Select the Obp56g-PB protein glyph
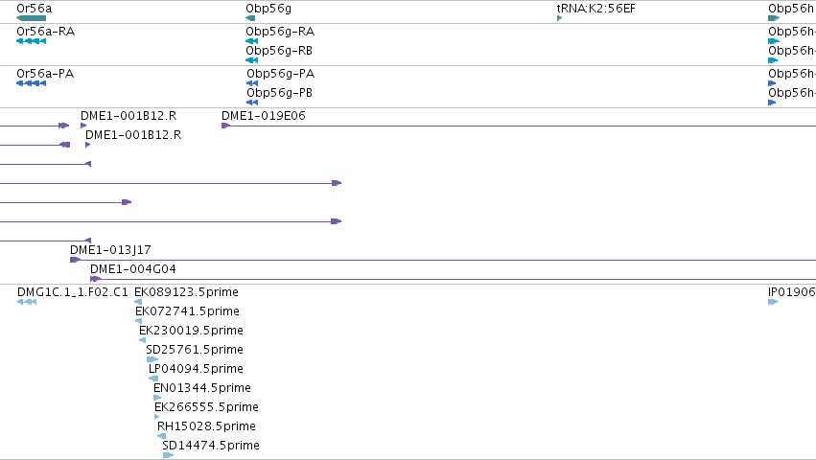The image size is (816, 460). pos(252,103)
